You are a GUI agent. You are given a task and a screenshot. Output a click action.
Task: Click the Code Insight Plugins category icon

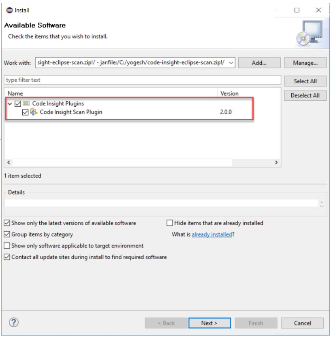[26, 104]
